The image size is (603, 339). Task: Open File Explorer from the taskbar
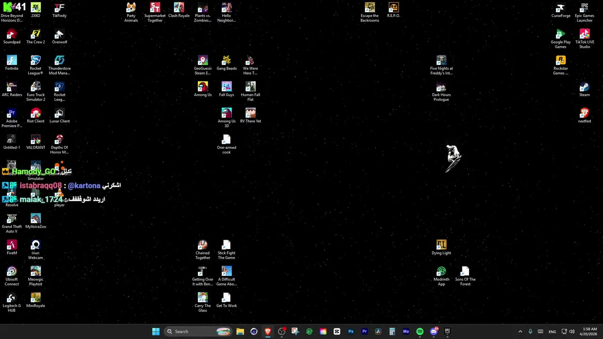click(x=240, y=331)
